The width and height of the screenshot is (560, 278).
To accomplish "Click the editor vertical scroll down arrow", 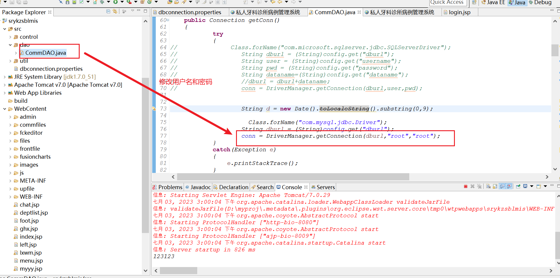I will click(x=555, y=169).
